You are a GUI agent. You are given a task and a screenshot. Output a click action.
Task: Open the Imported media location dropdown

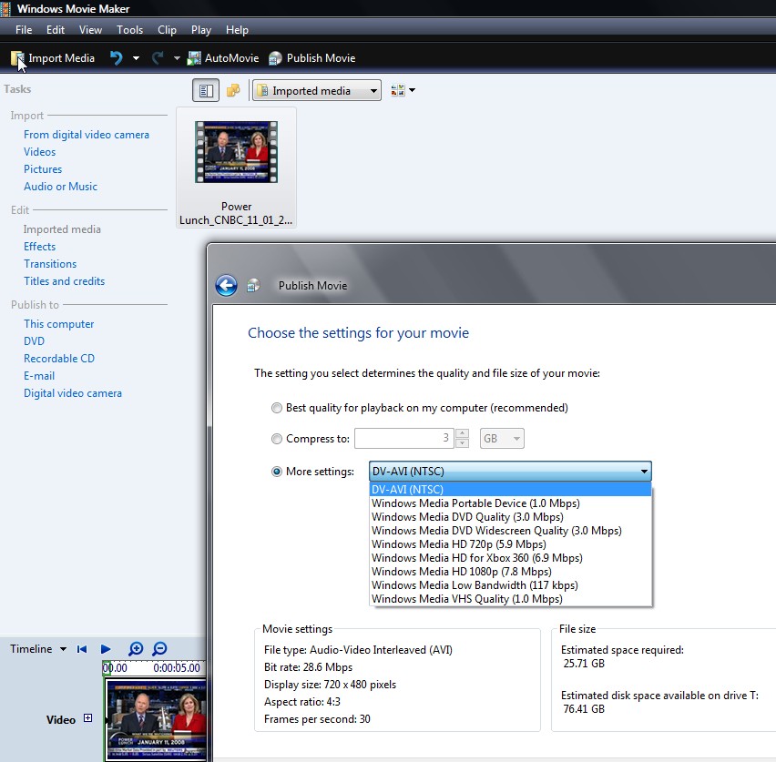click(x=317, y=90)
